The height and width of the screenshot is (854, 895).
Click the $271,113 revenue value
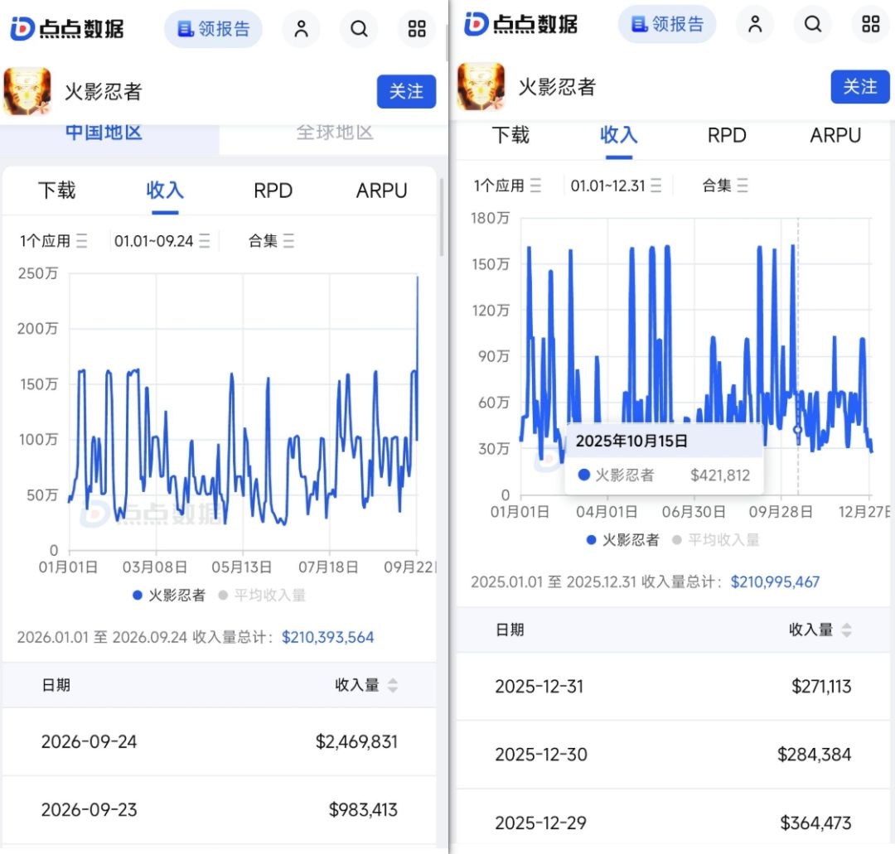[x=821, y=687]
